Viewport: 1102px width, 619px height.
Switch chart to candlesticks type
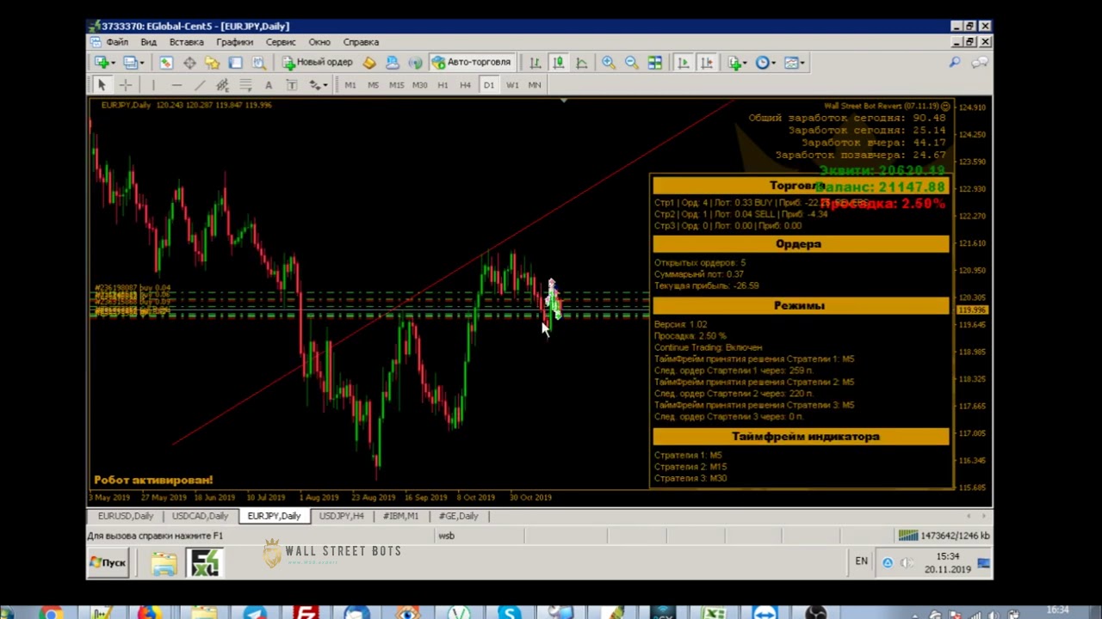[559, 62]
